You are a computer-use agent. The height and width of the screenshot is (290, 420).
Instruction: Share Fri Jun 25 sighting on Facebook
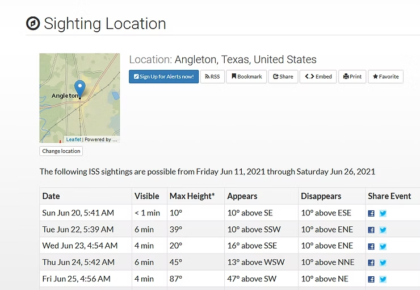[x=371, y=279]
